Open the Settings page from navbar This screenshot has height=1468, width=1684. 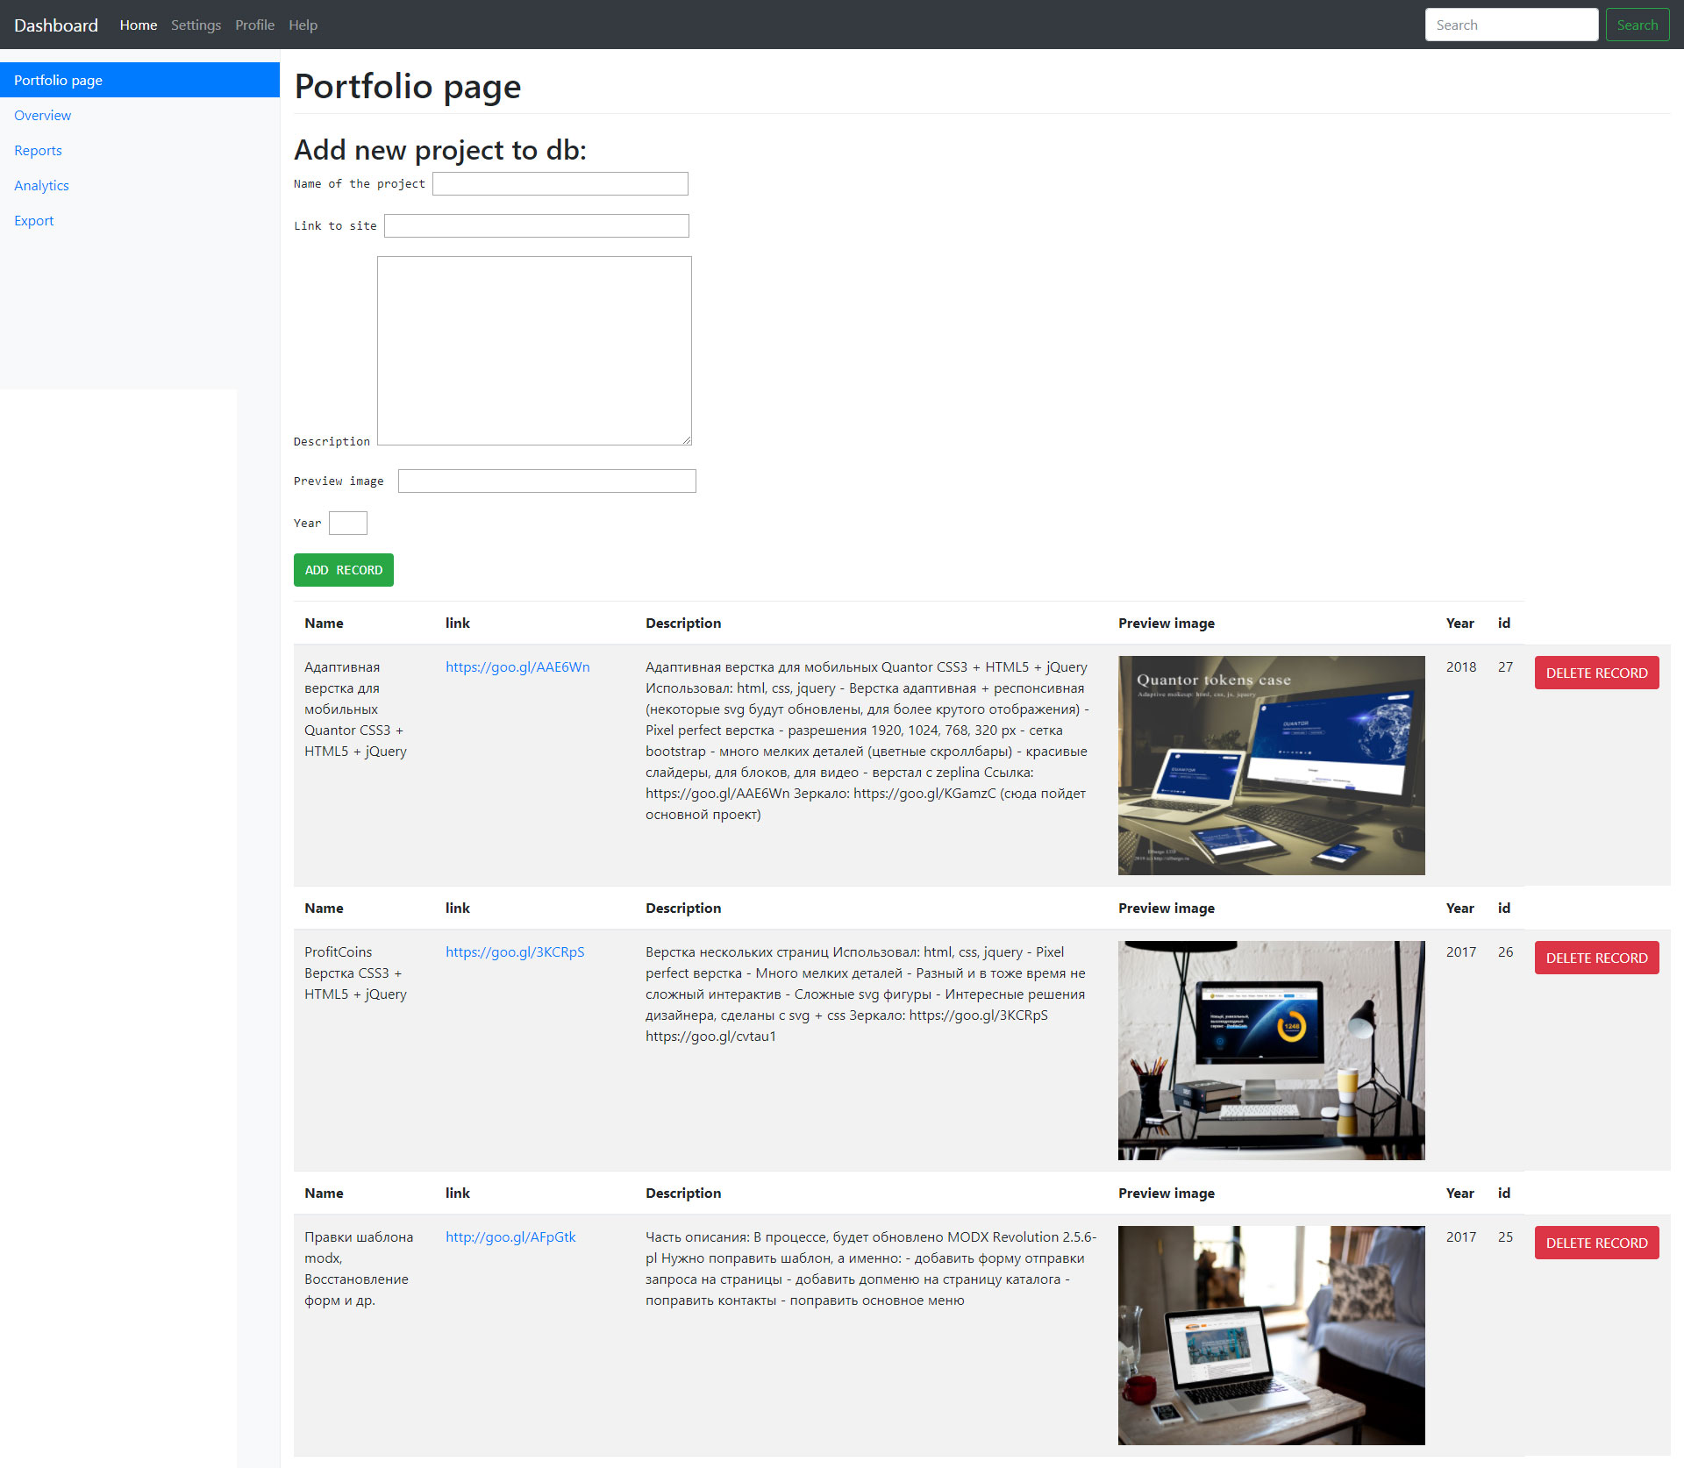pos(196,25)
